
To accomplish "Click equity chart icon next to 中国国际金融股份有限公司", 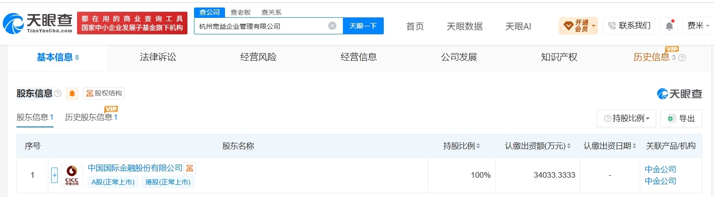I will pyautogui.click(x=190, y=168).
